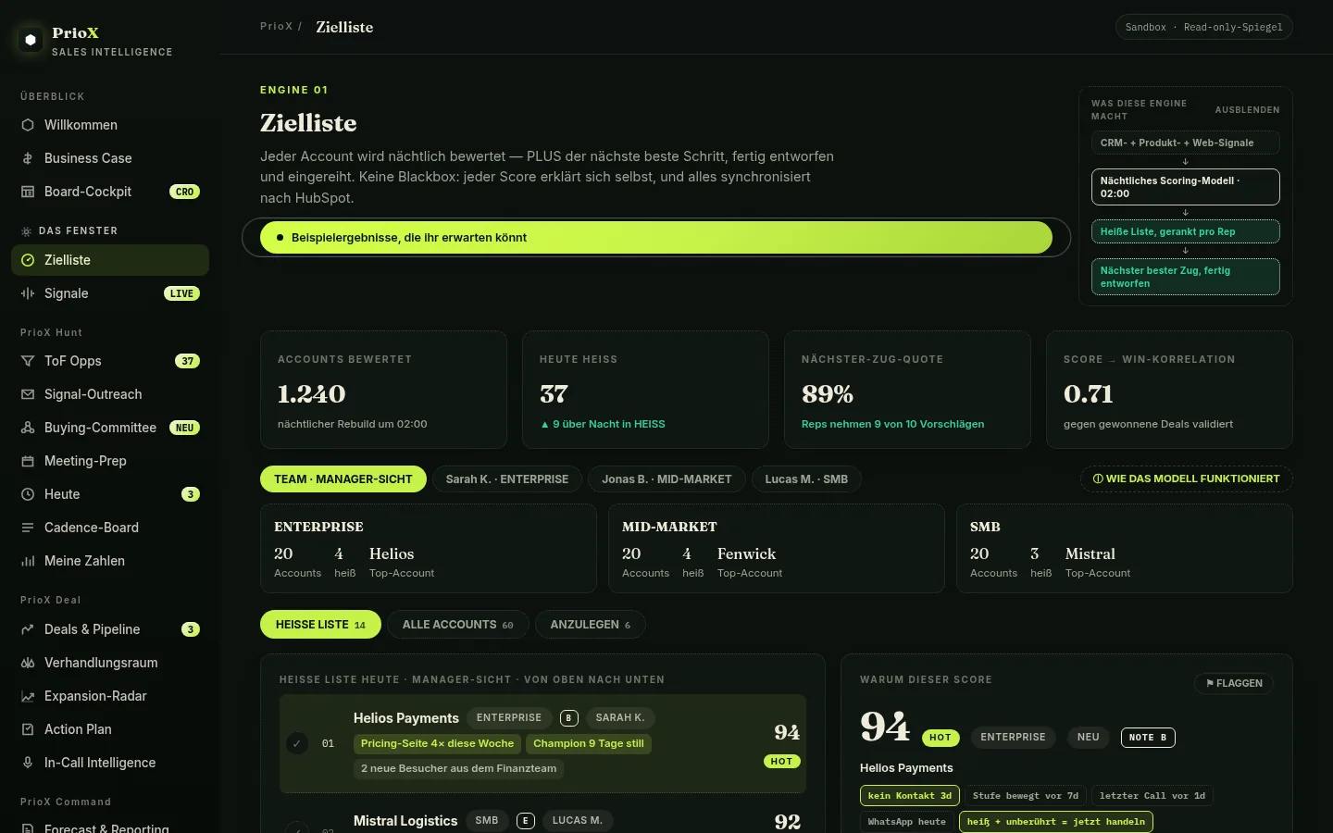Open the ENTERPRISE segment card
Image resolution: width=1333 pixels, height=833 pixels.
[x=428, y=548]
